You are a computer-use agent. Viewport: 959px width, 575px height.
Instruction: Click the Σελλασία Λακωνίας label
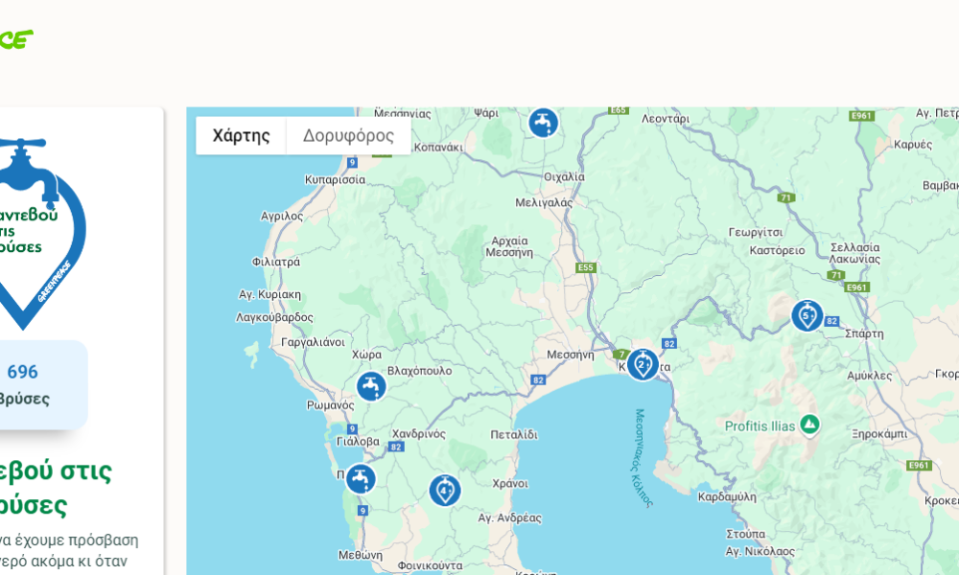pyautogui.click(x=854, y=253)
